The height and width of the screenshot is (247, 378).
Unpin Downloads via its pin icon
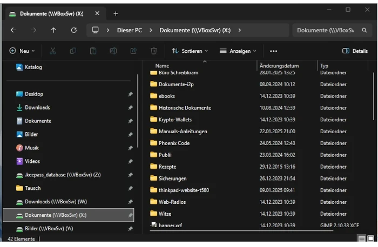[x=131, y=108]
